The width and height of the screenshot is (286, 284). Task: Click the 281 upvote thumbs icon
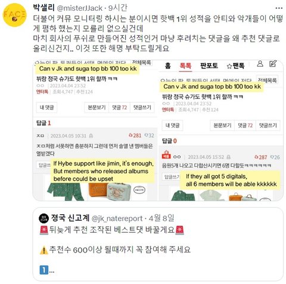[x=130, y=135]
